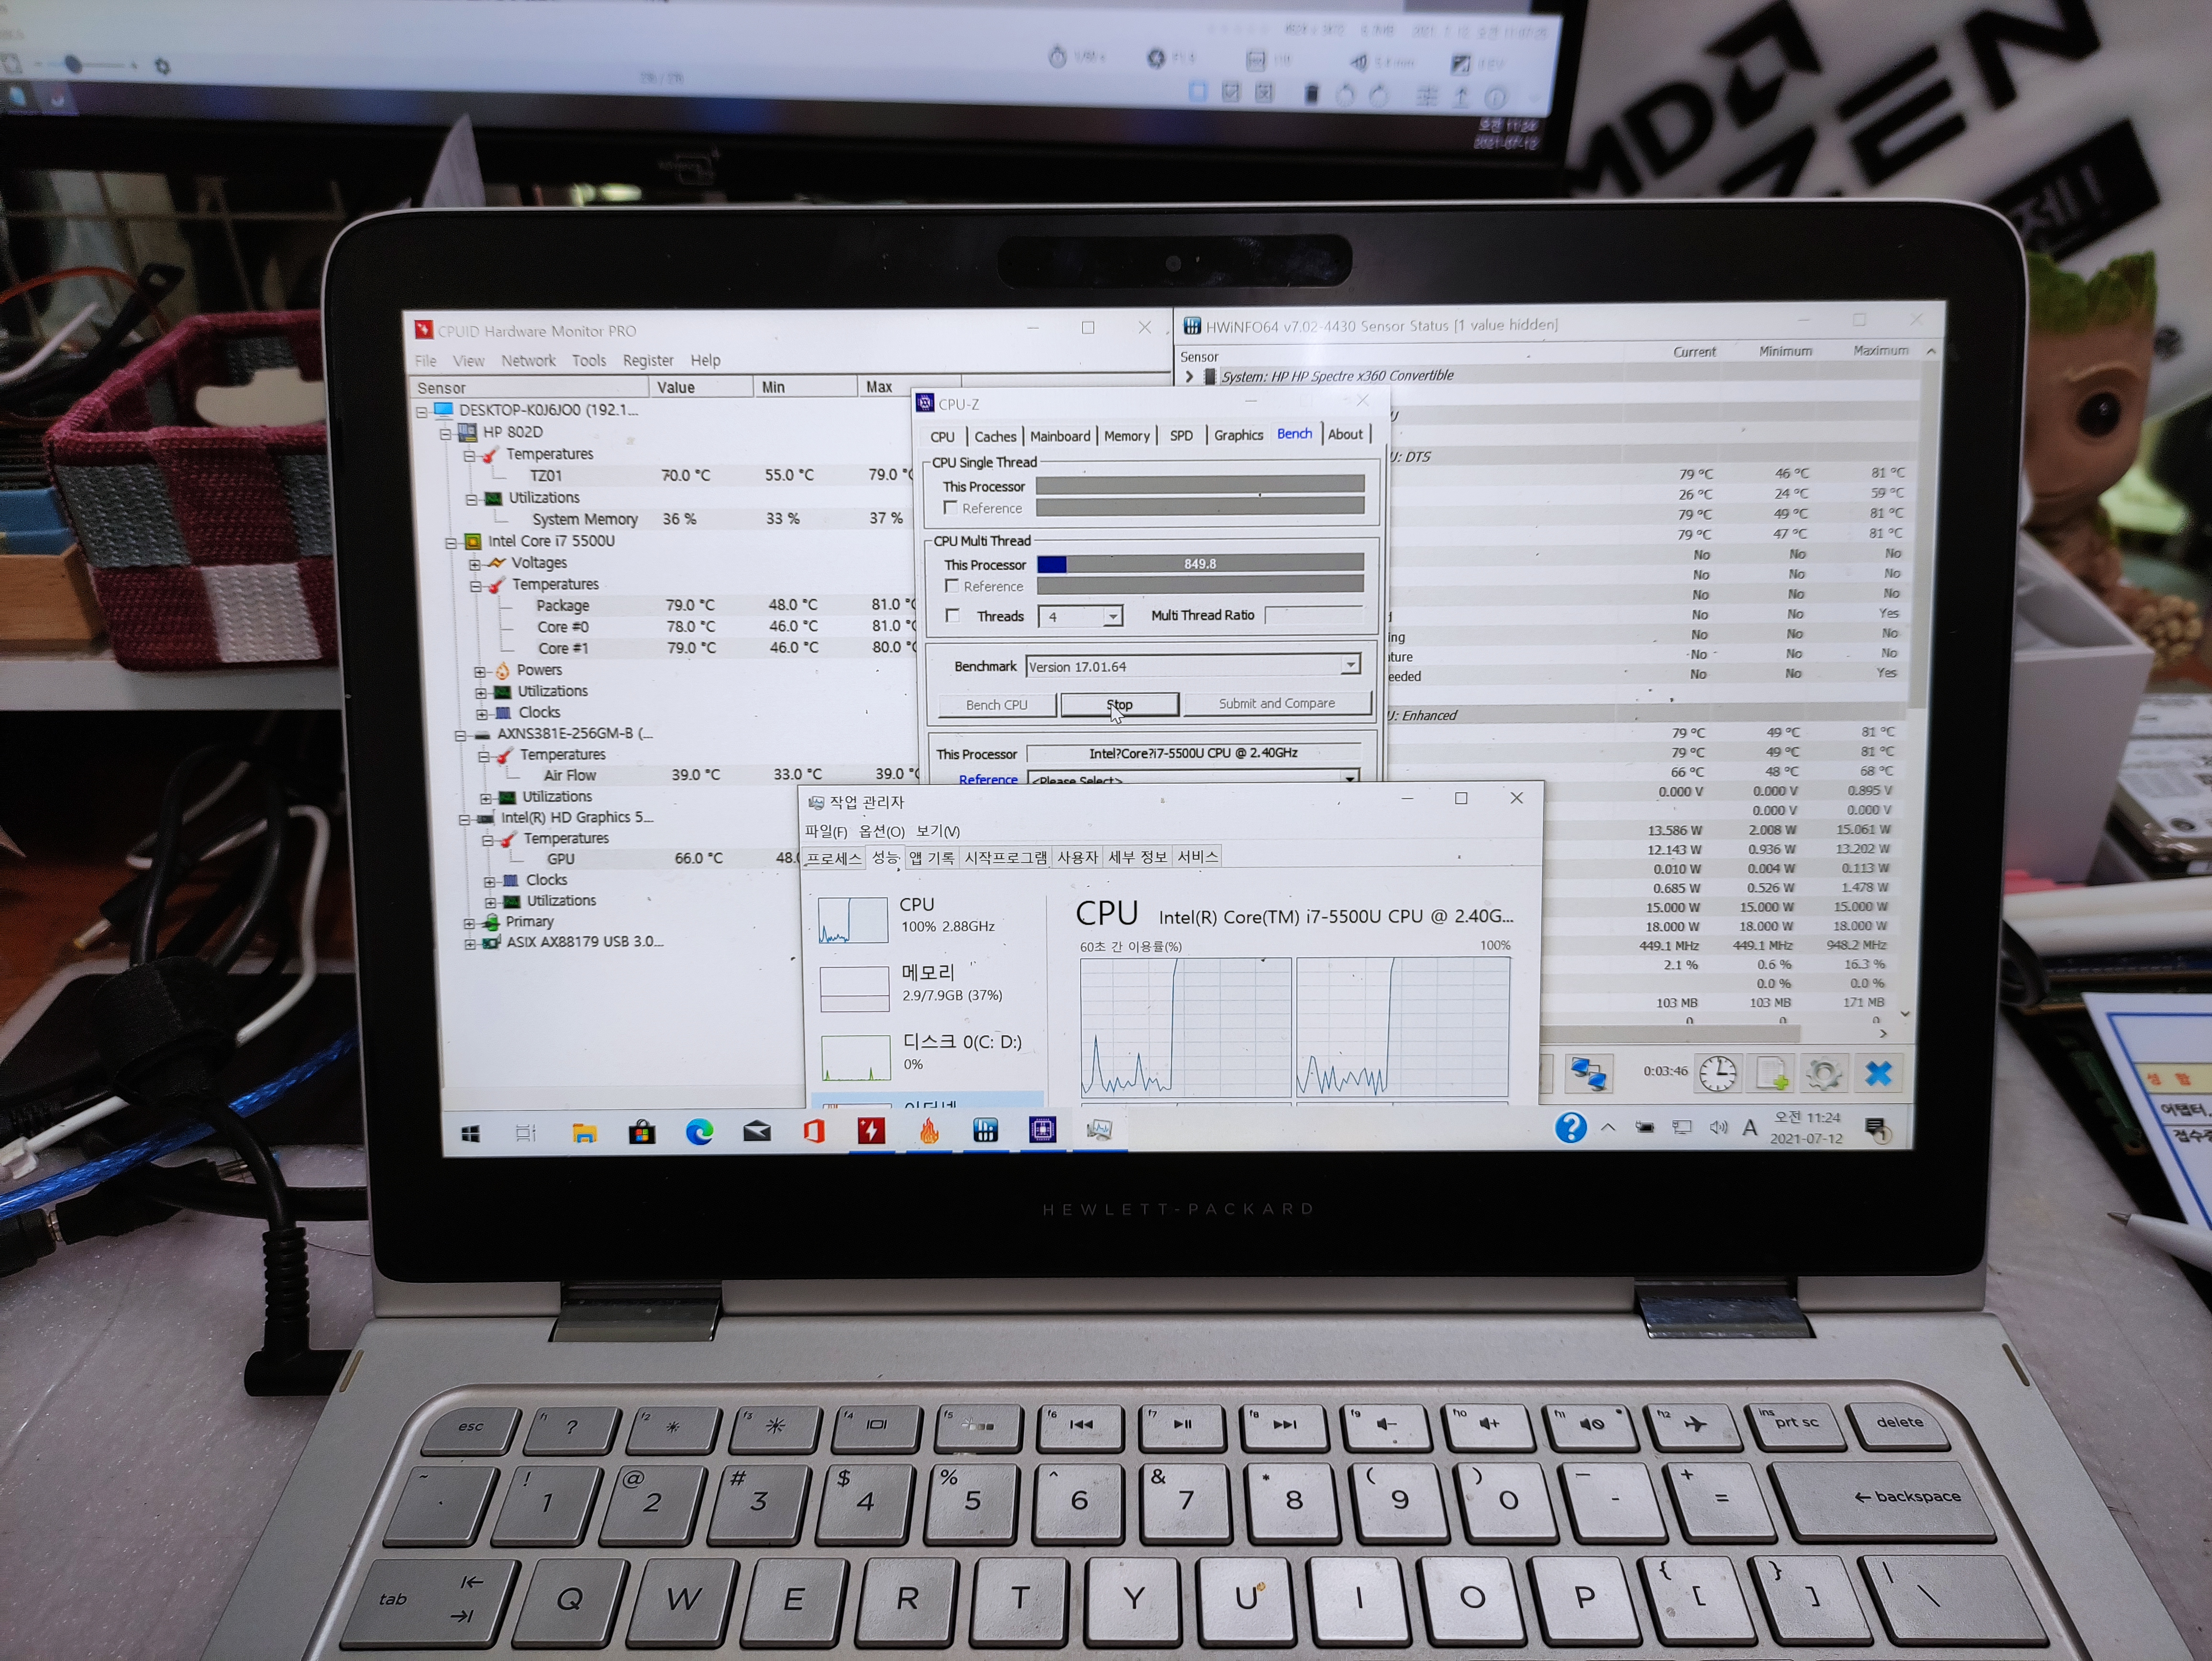The image size is (2212, 1661).
Task: Click HWiNFO log file icon
Action: point(1770,1074)
